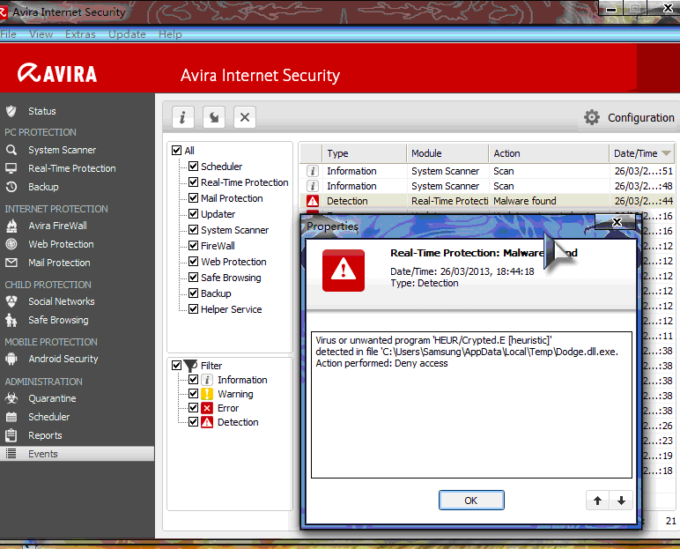This screenshot has height=549, width=680.
Task: Click OK in Properties dialog
Action: (471, 501)
